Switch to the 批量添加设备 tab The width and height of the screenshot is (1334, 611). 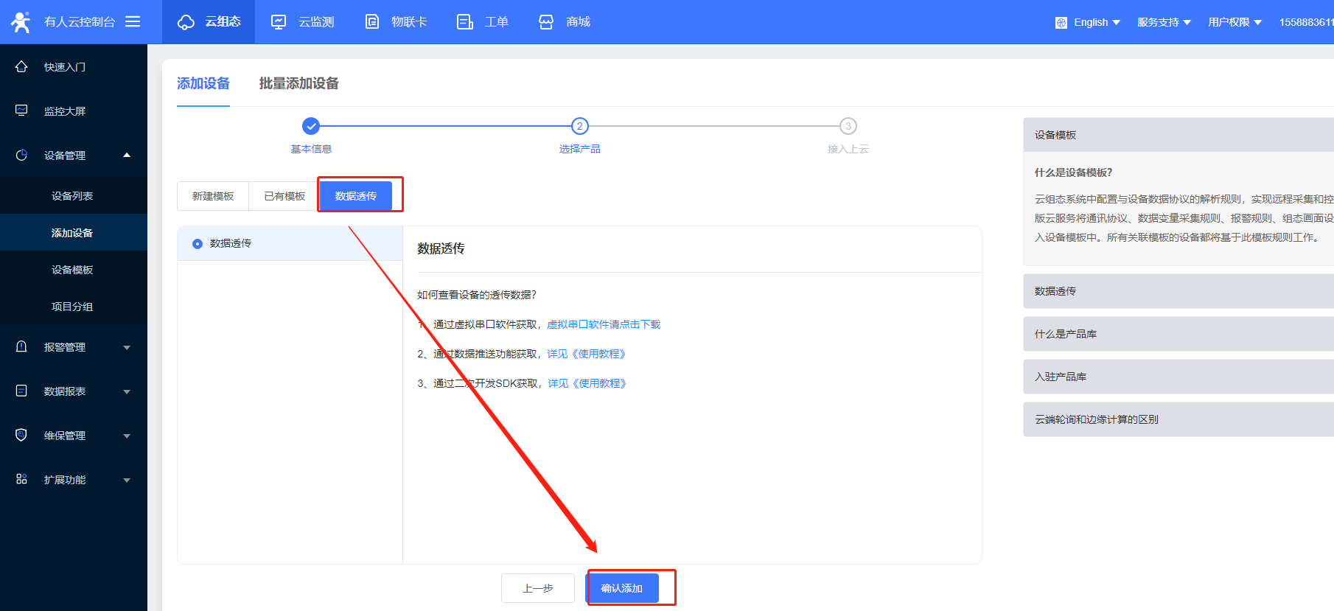click(x=298, y=83)
